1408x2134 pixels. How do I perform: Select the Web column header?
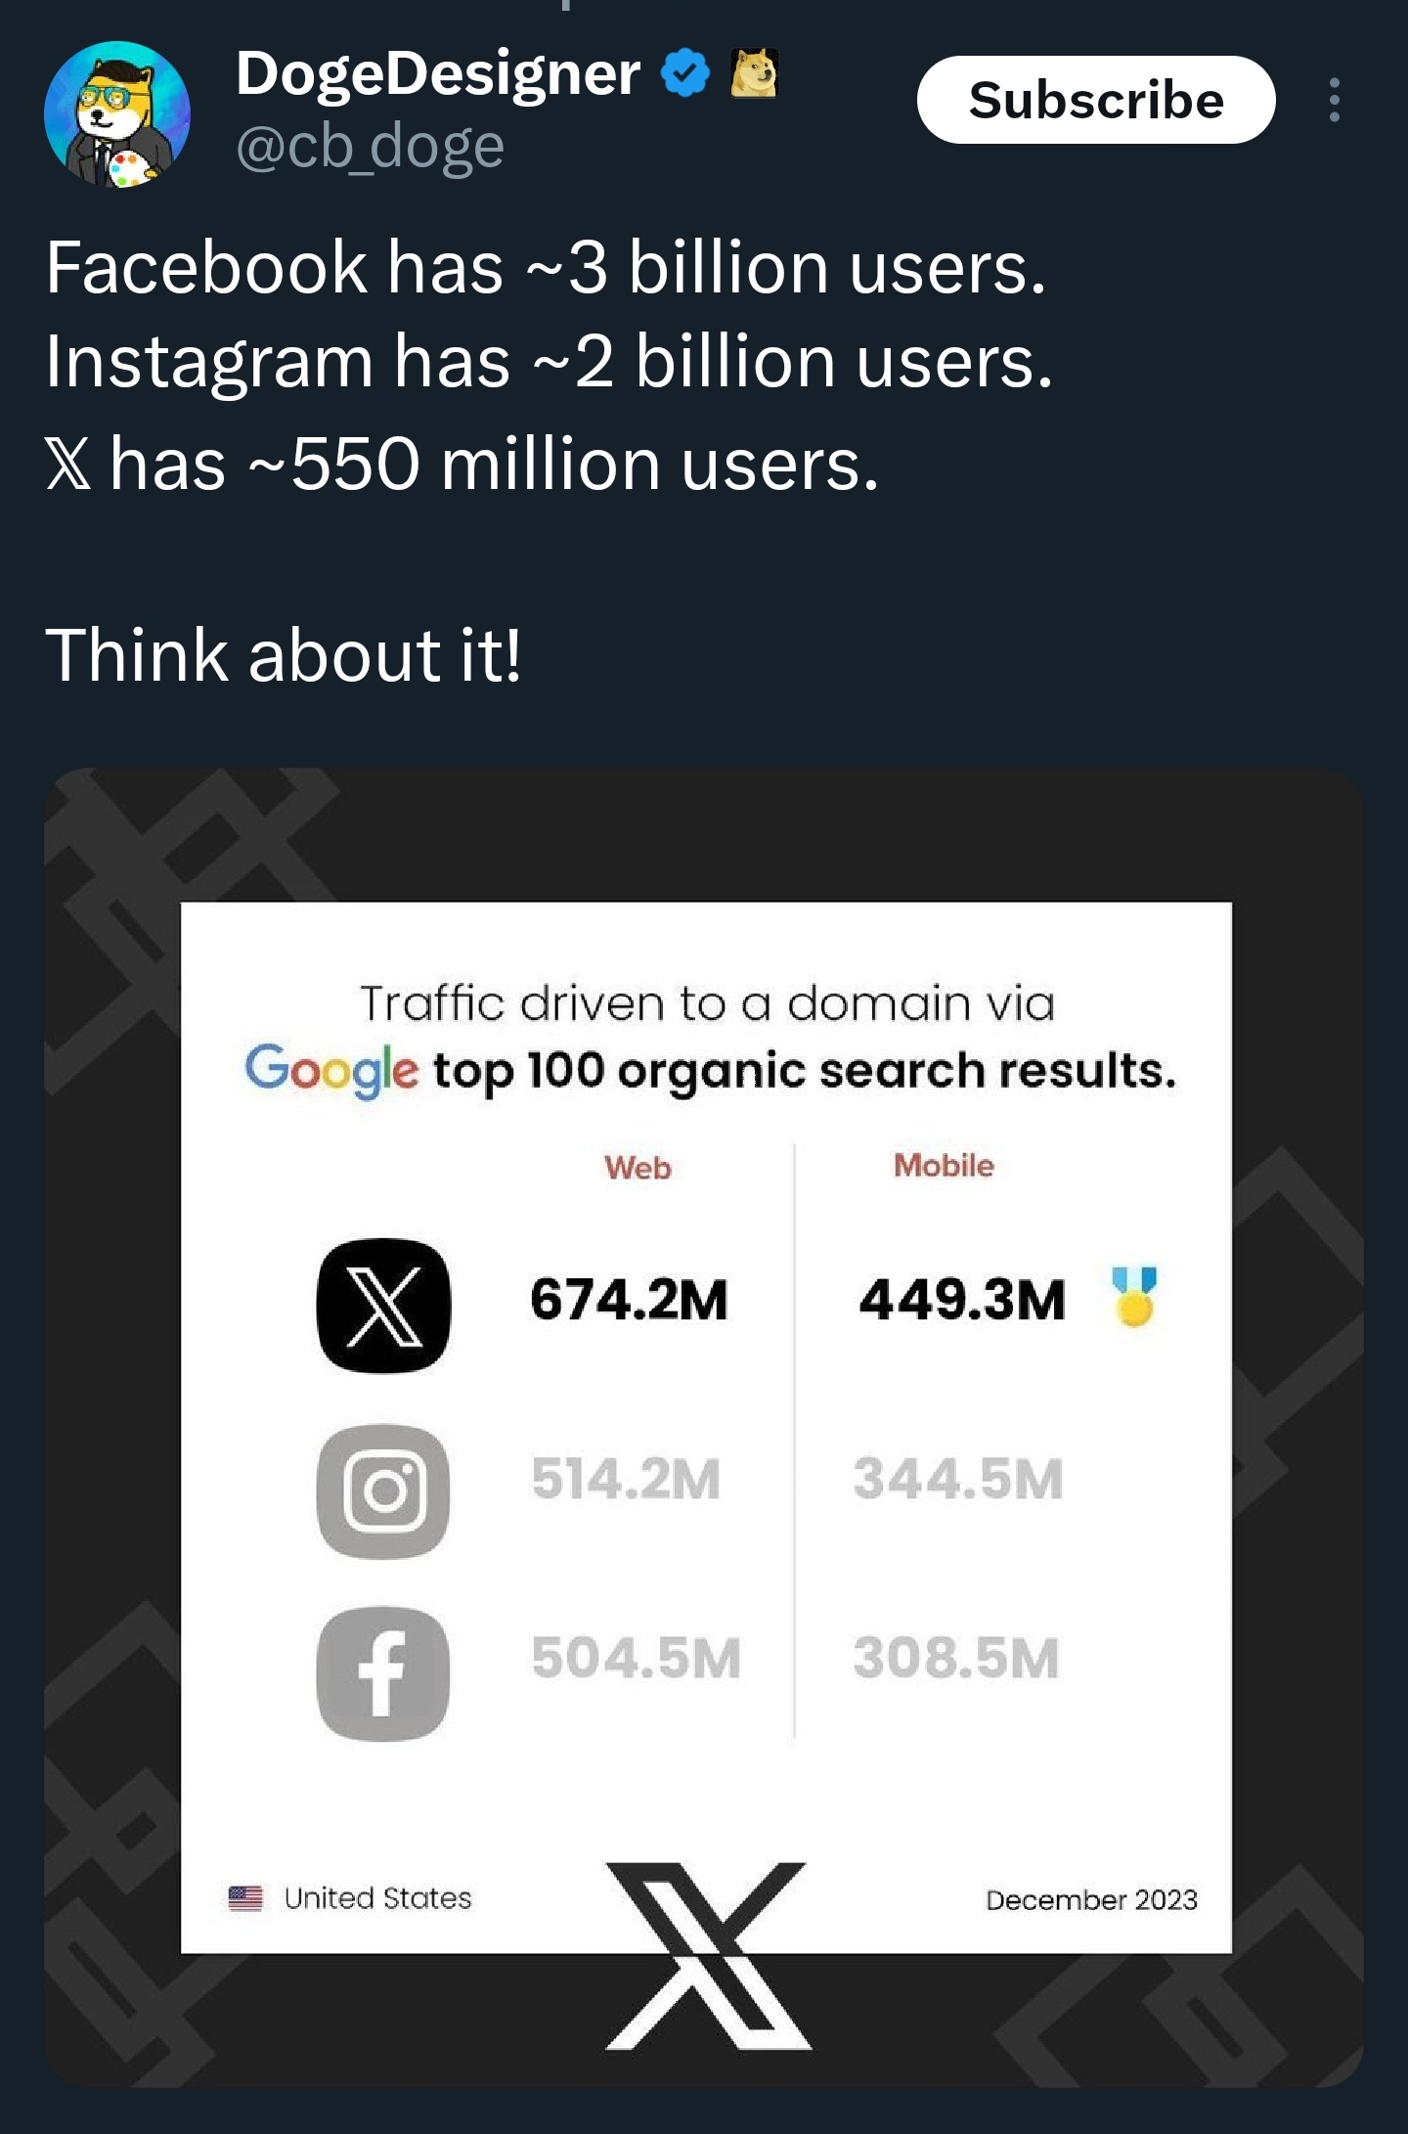(638, 1168)
